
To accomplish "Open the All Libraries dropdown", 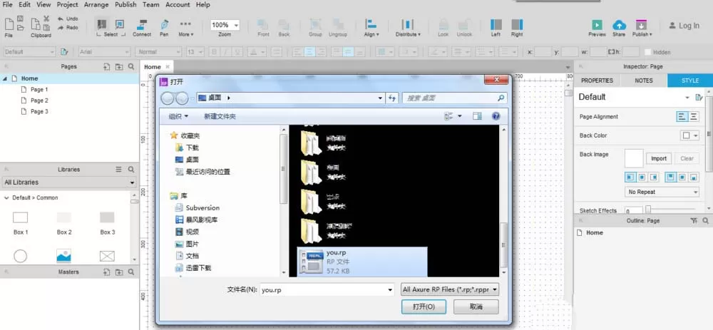I will click(69, 182).
